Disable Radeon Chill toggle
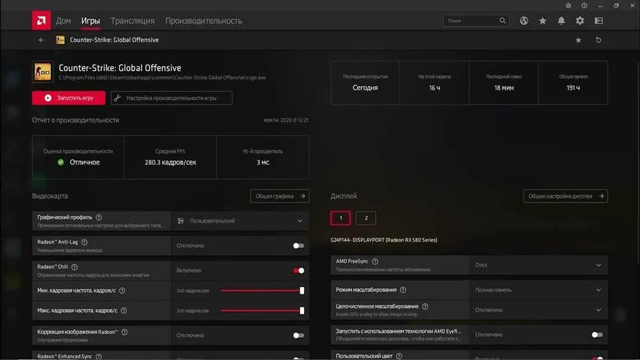640x360 pixels. pyautogui.click(x=298, y=270)
